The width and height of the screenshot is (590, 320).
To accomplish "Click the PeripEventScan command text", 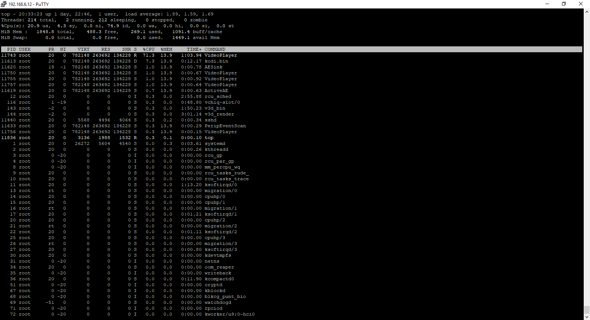I will [x=225, y=126].
